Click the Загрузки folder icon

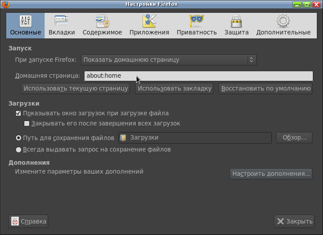(x=123, y=138)
